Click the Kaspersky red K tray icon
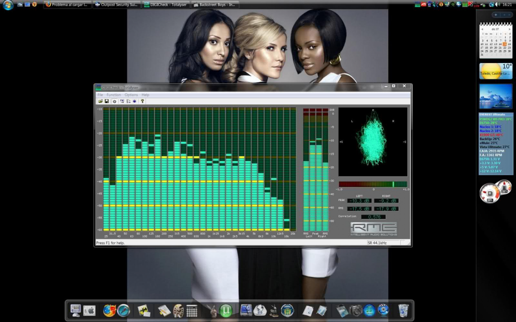The image size is (516, 322). click(470, 4)
